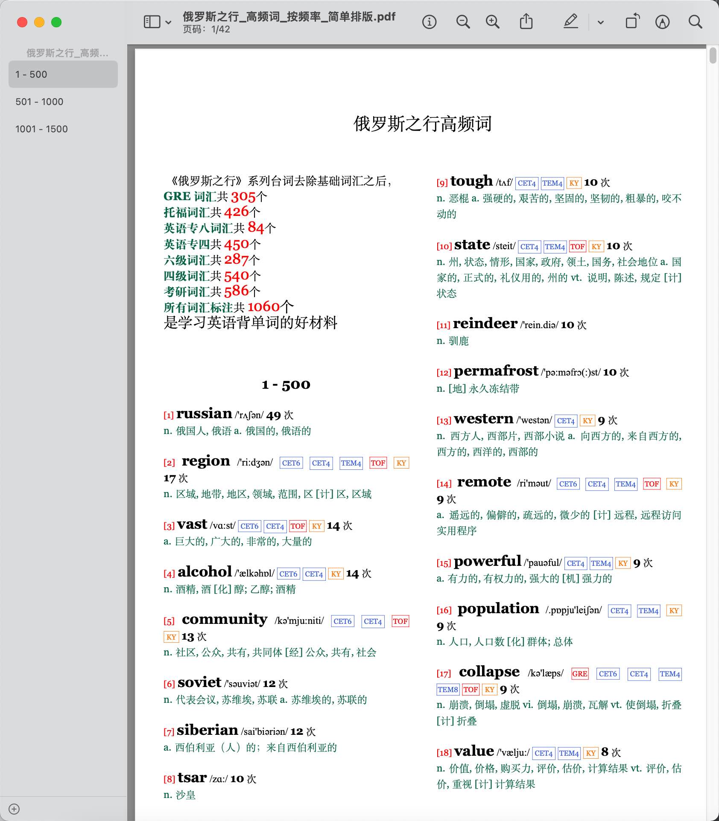The image size is (719, 821).
Task: Click the word 'permafrost' entry
Action: (496, 371)
